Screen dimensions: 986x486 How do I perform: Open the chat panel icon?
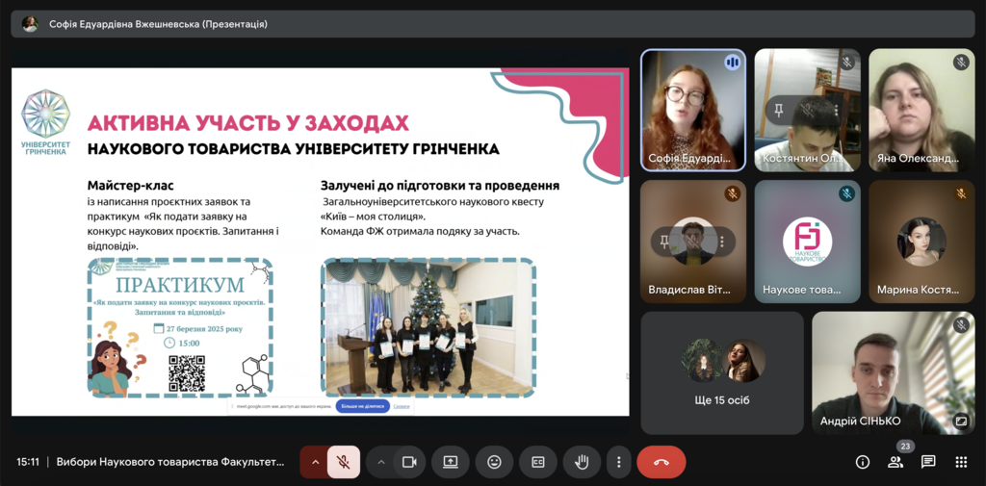(x=928, y=462)
